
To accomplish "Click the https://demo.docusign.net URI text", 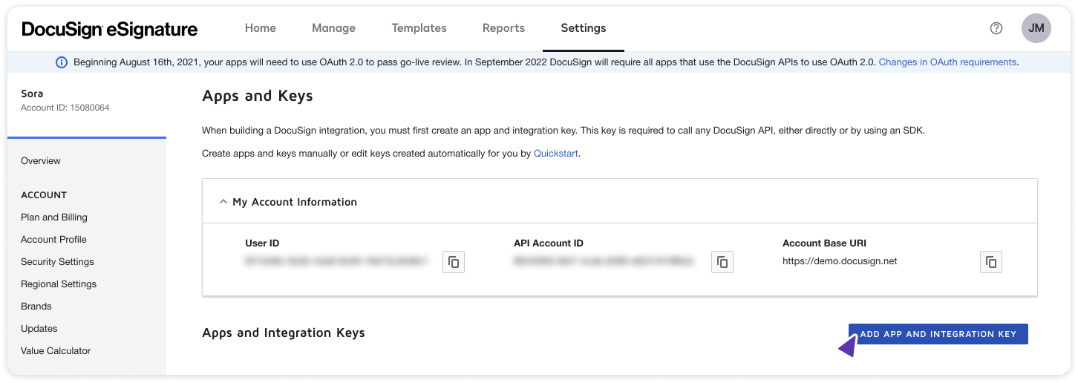I will [x=840, y=261].
